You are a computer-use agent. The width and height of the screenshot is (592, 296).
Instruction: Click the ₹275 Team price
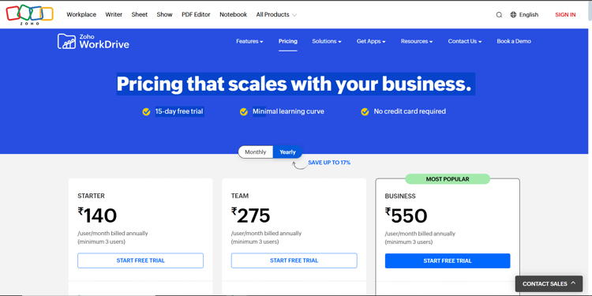pyautogui.click(x=251, y=215)
